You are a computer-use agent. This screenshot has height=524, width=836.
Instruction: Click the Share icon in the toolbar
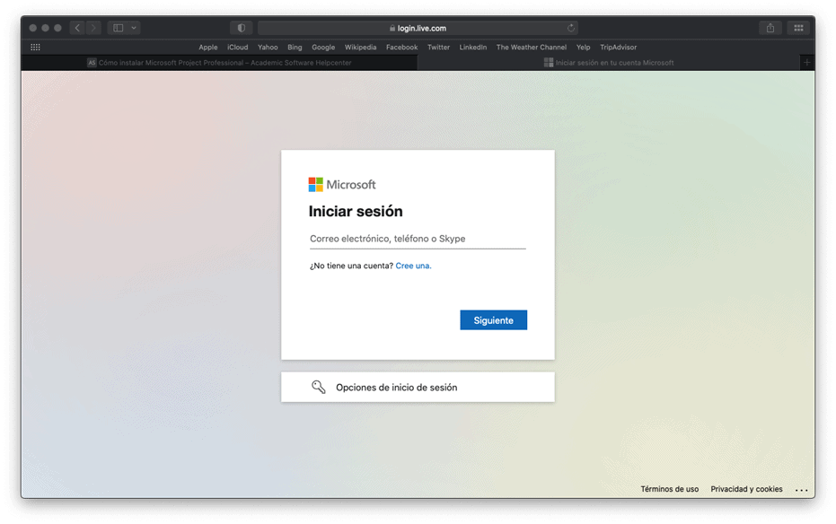click(770, 27)
